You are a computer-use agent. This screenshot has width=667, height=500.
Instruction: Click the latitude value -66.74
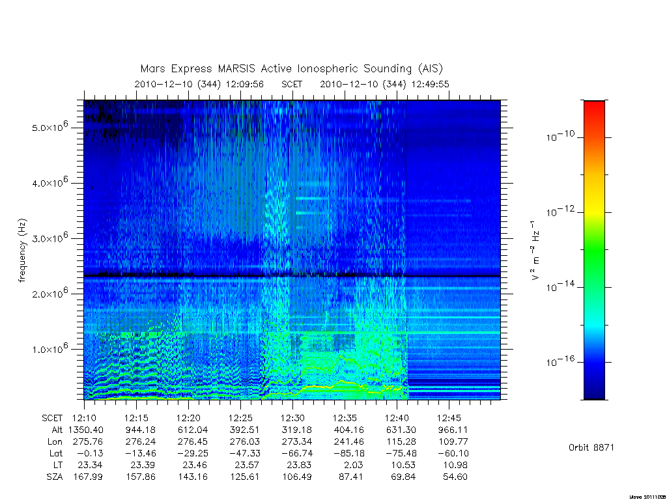tap(295, 453)
